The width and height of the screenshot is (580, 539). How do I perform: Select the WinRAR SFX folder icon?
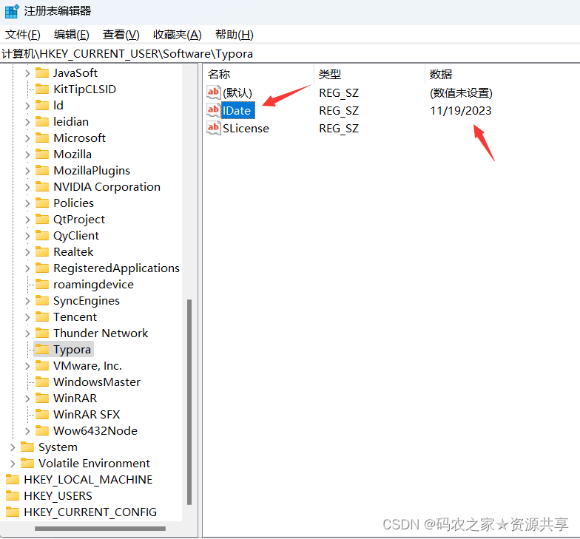pos(42,414)
